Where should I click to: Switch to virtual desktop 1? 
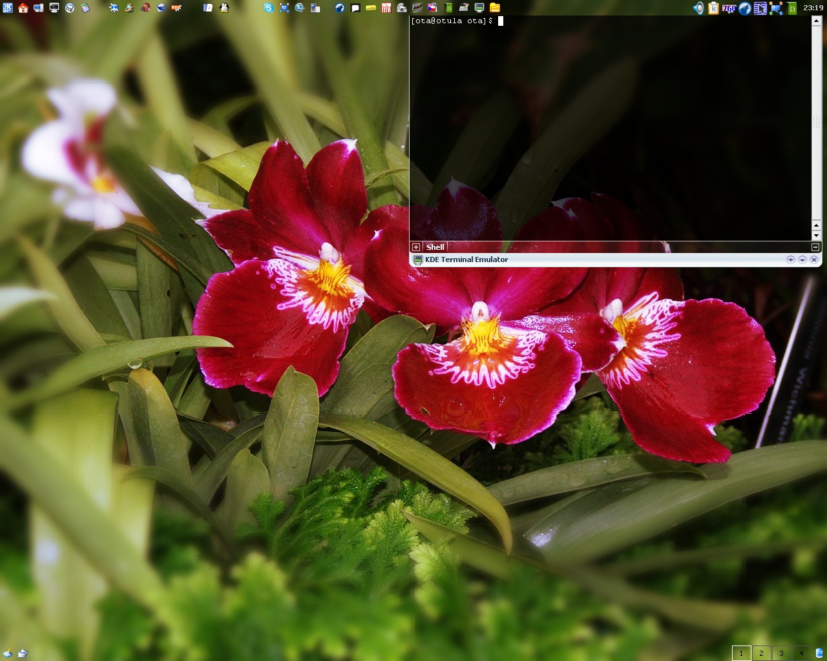click(x=741, y=653)
